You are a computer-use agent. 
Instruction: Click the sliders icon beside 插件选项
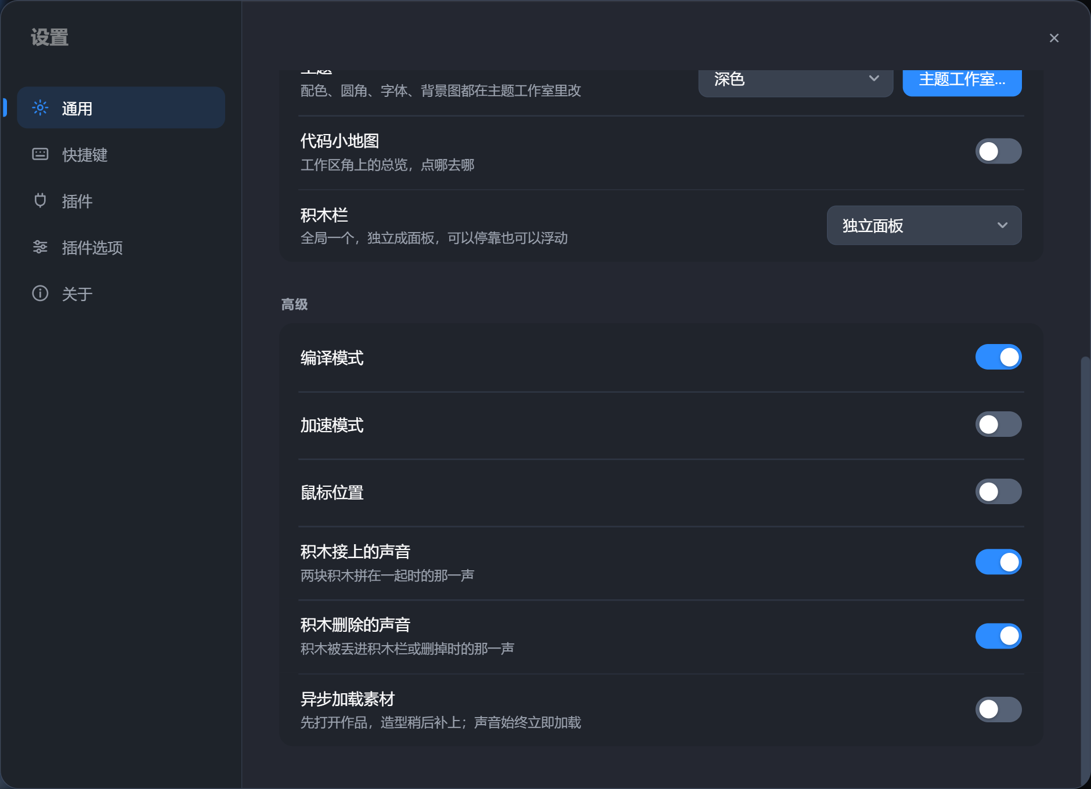40,247
